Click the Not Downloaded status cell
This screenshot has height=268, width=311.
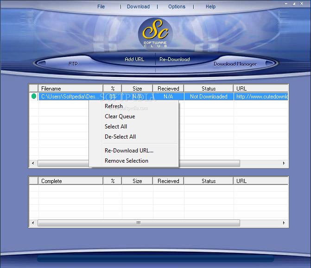(209, 97)
